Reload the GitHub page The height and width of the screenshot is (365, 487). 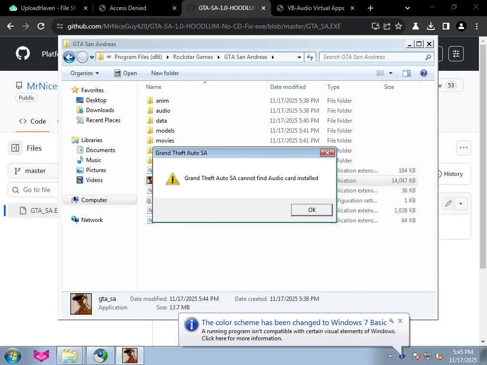(41, 27)
